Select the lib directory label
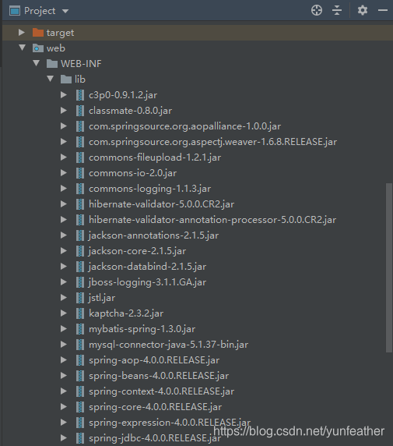Screen dimensions: 393x446 point(80,80)
